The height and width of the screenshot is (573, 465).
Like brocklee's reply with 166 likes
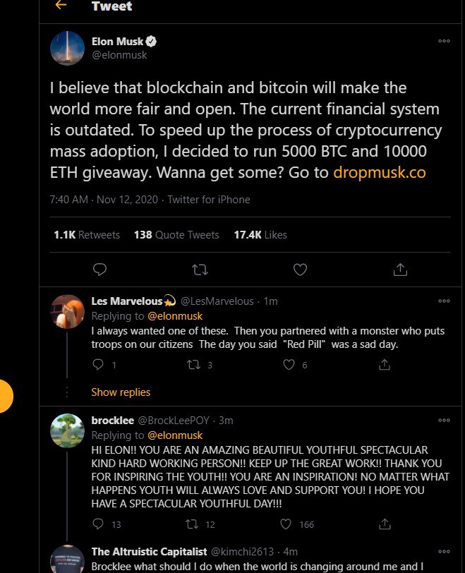[286, 524]
